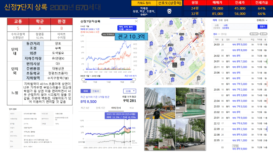Click the 32평 row 매매가 85,000 cell
The width and height of the screenshot is (273, 153).
point(218,14)
